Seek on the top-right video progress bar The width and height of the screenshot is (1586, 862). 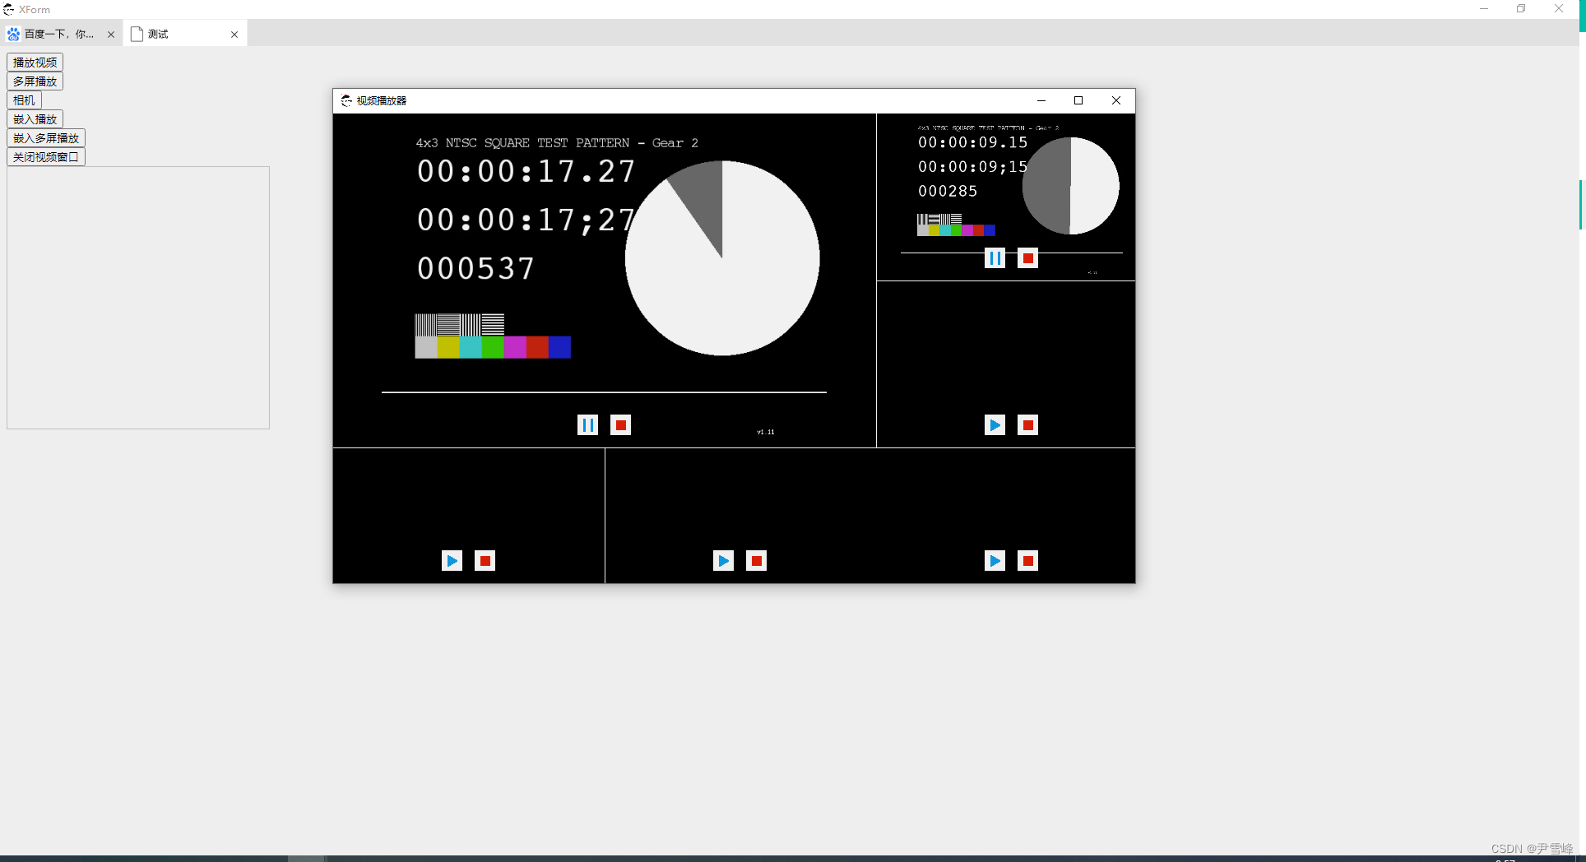[1012, 253]
